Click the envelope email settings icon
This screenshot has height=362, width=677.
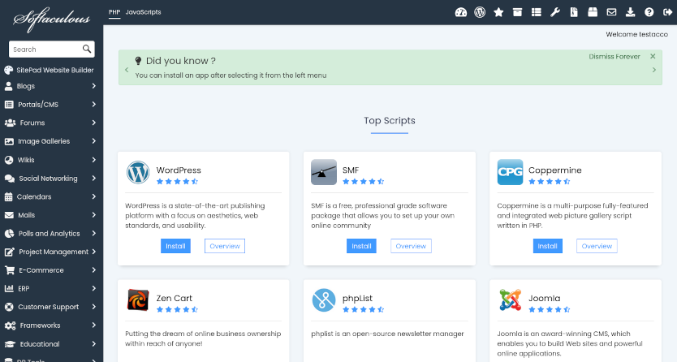click(x=611, y=12)
